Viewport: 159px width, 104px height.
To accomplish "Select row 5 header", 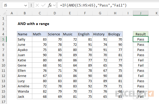I will point(3,39).
